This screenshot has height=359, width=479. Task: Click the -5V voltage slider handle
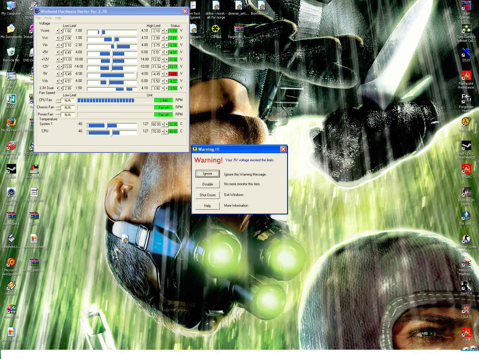[137, 75]
